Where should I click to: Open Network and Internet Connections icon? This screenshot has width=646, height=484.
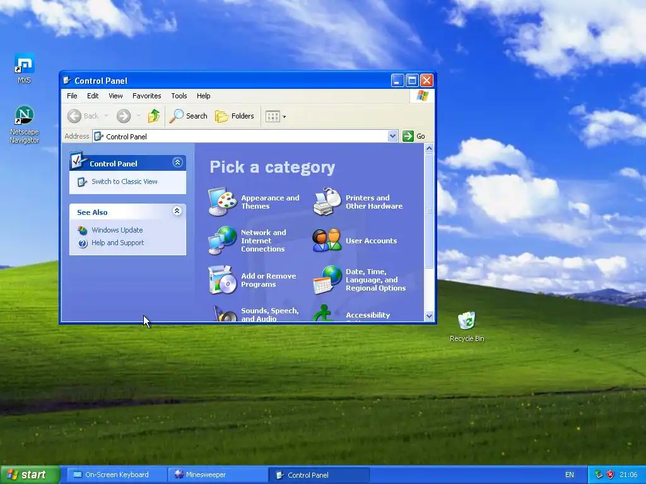pyautogui.click(x=223, y=240)
